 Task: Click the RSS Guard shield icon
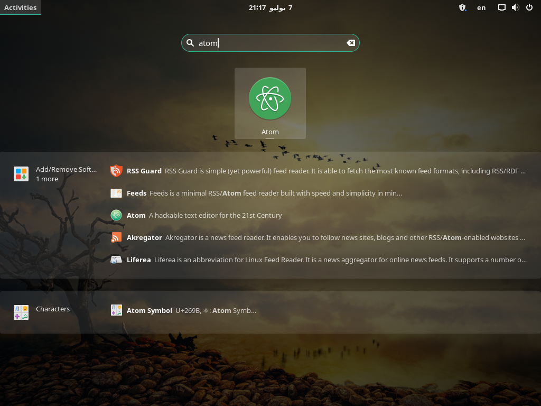pyautogui.click(x=116, y=171)
